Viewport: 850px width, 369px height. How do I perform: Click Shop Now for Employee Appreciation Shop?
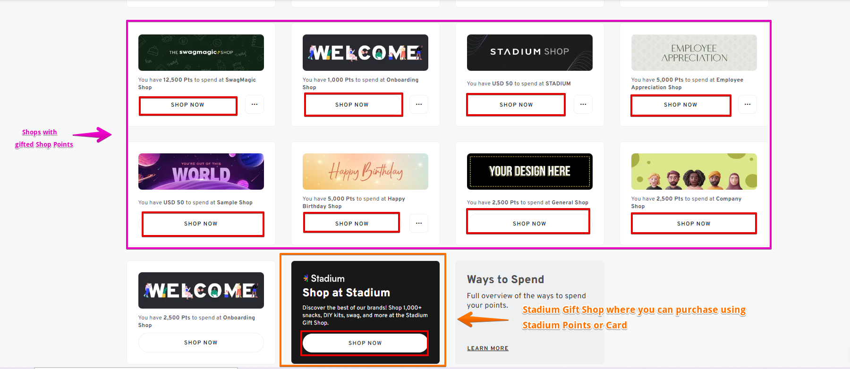pos(680,105)
